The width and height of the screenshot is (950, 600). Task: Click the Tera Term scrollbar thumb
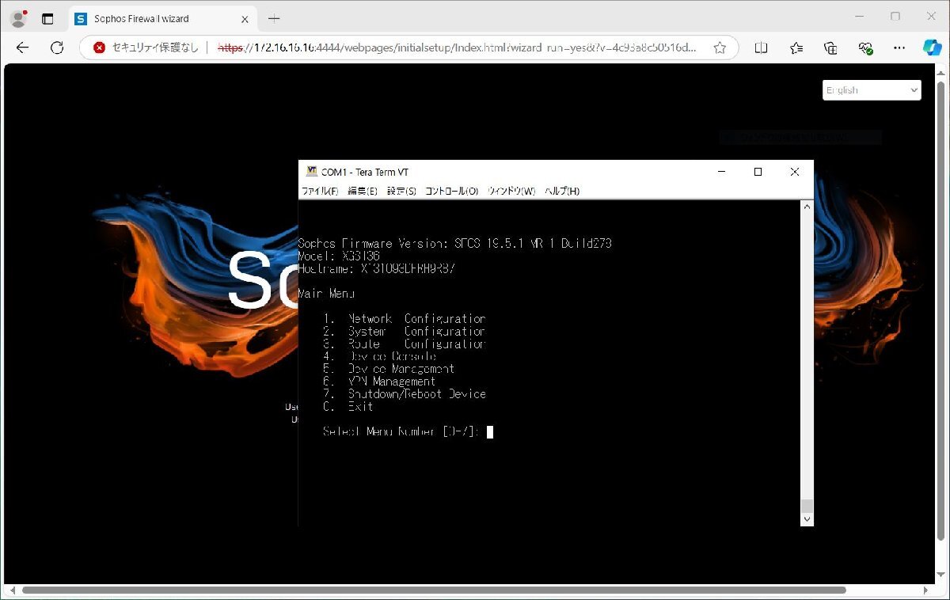(x=807, y=506)
